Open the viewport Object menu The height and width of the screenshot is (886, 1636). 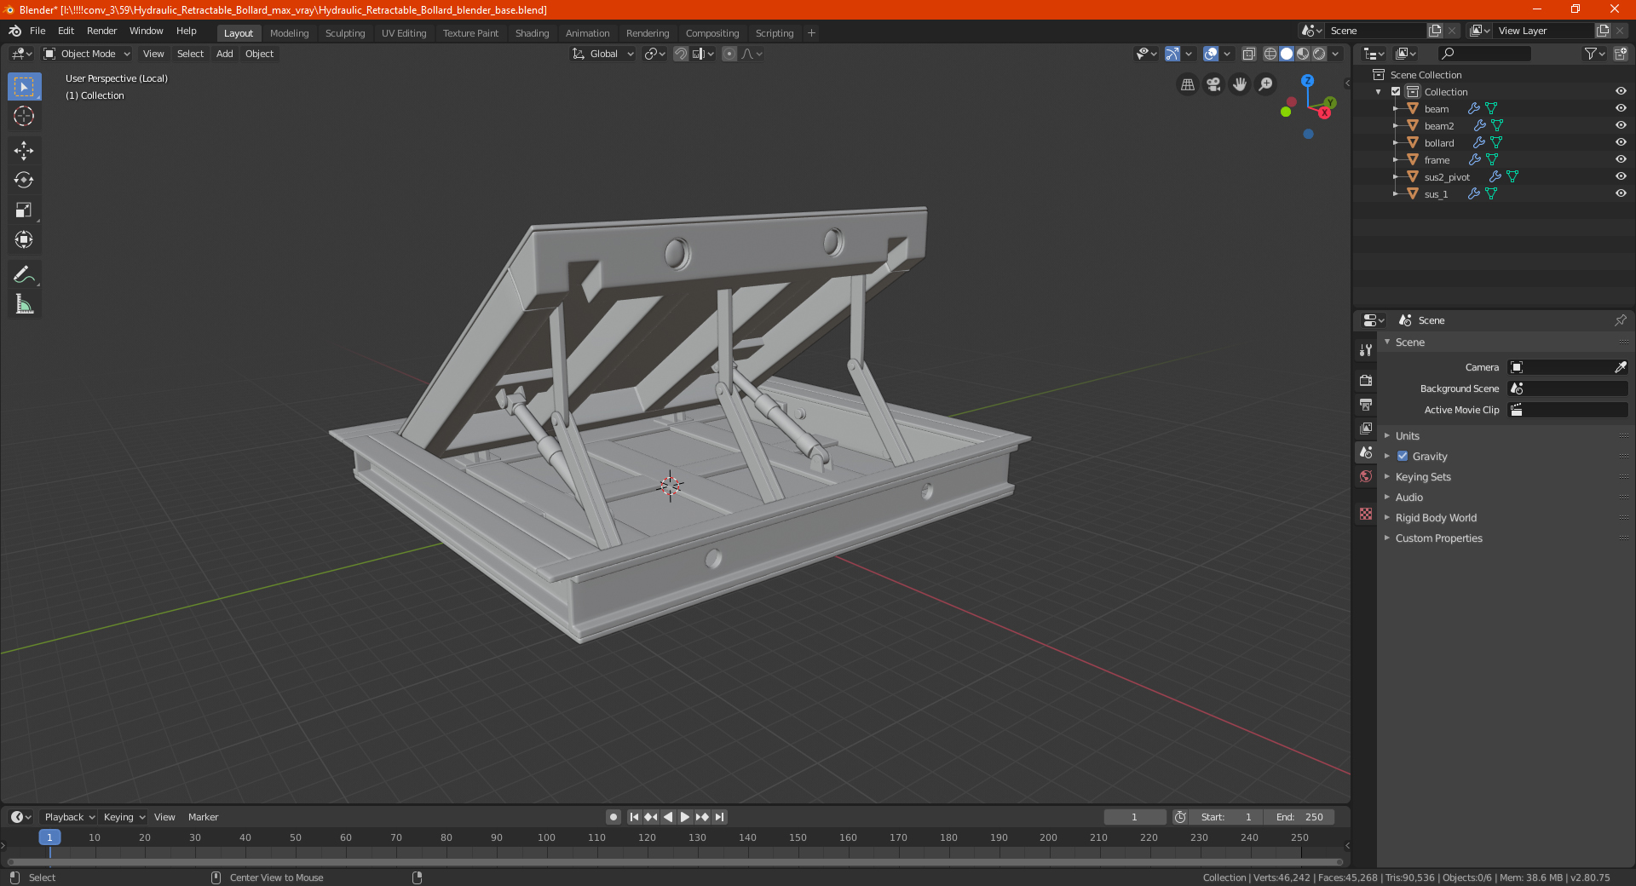click(x=259, y=54)
